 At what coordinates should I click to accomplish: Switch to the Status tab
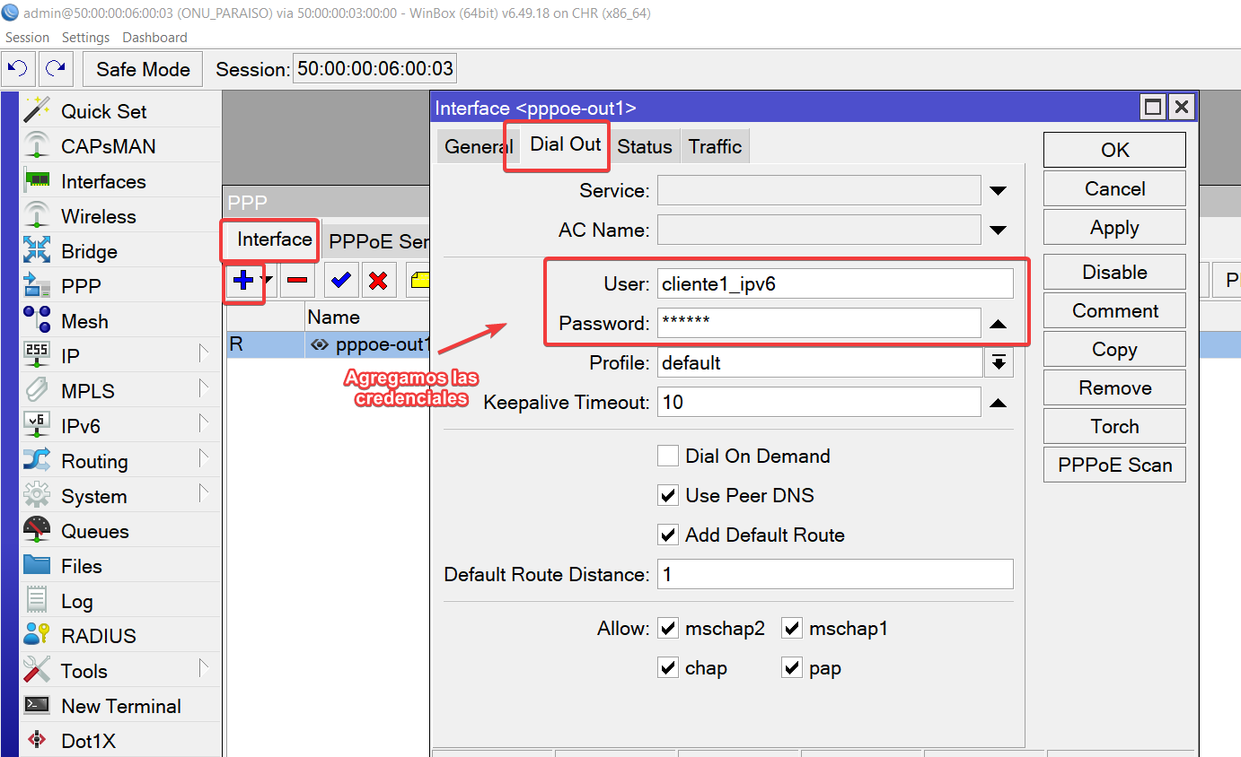[x=644, y=147]
